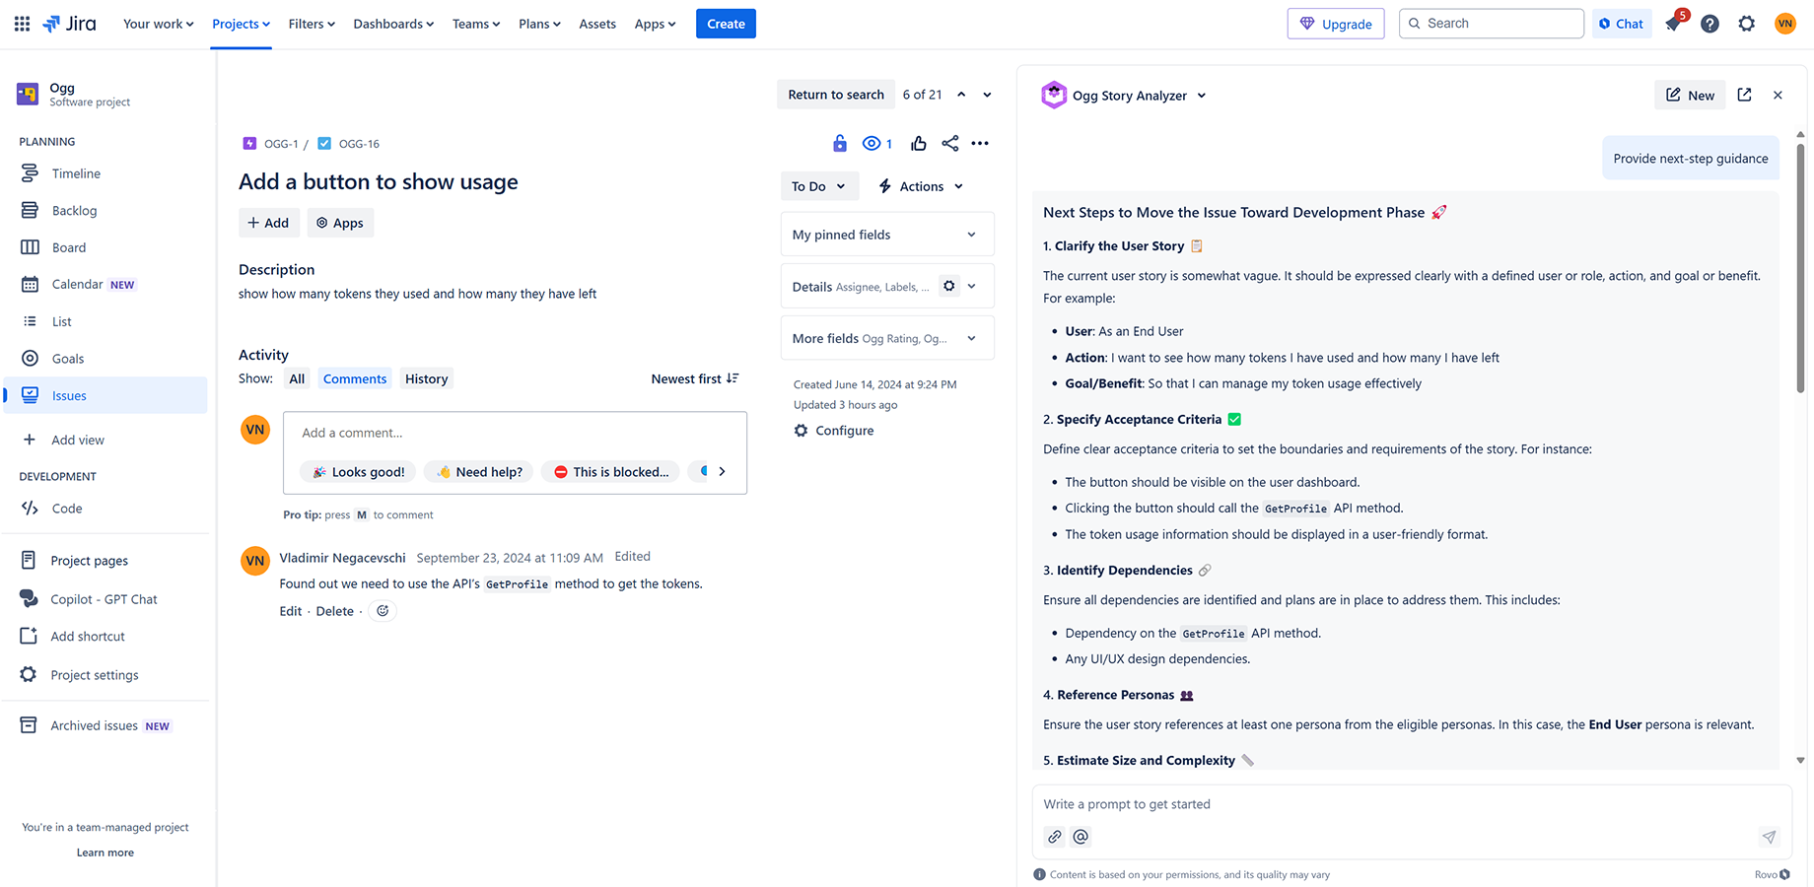Go to previous issue with up arrow

tap(961, 95)
